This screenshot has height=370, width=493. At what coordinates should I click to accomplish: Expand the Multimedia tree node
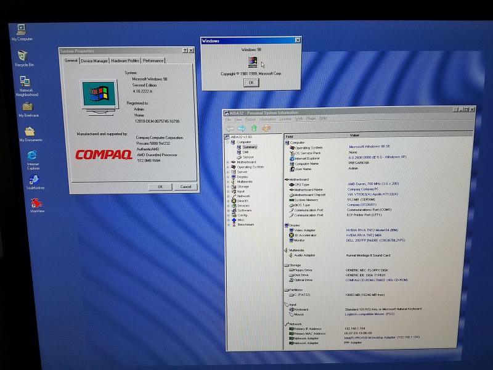pos(227,182)
